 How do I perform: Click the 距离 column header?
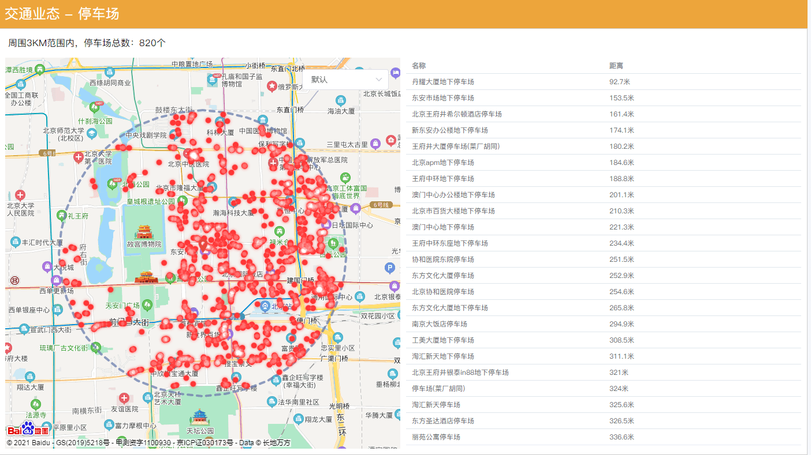[616, 66]
